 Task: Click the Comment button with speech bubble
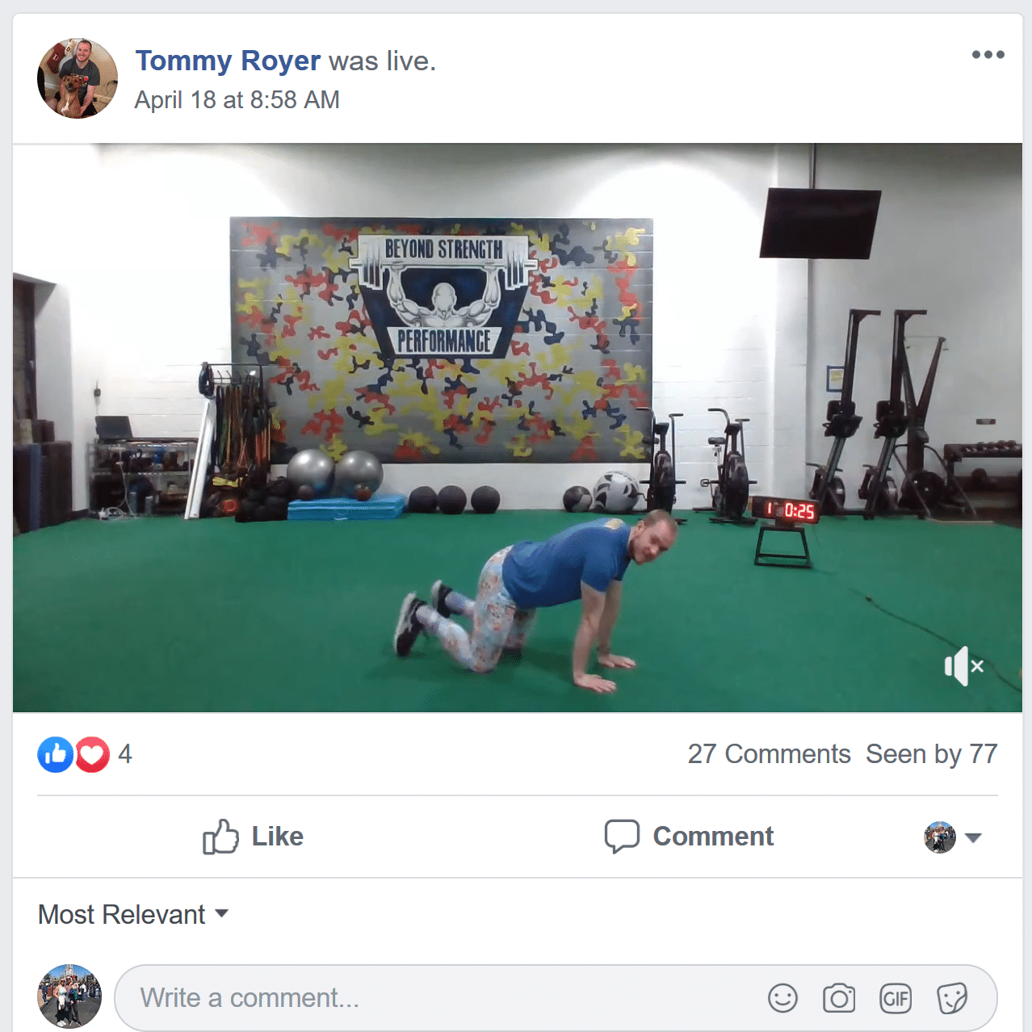click(689, 837)
